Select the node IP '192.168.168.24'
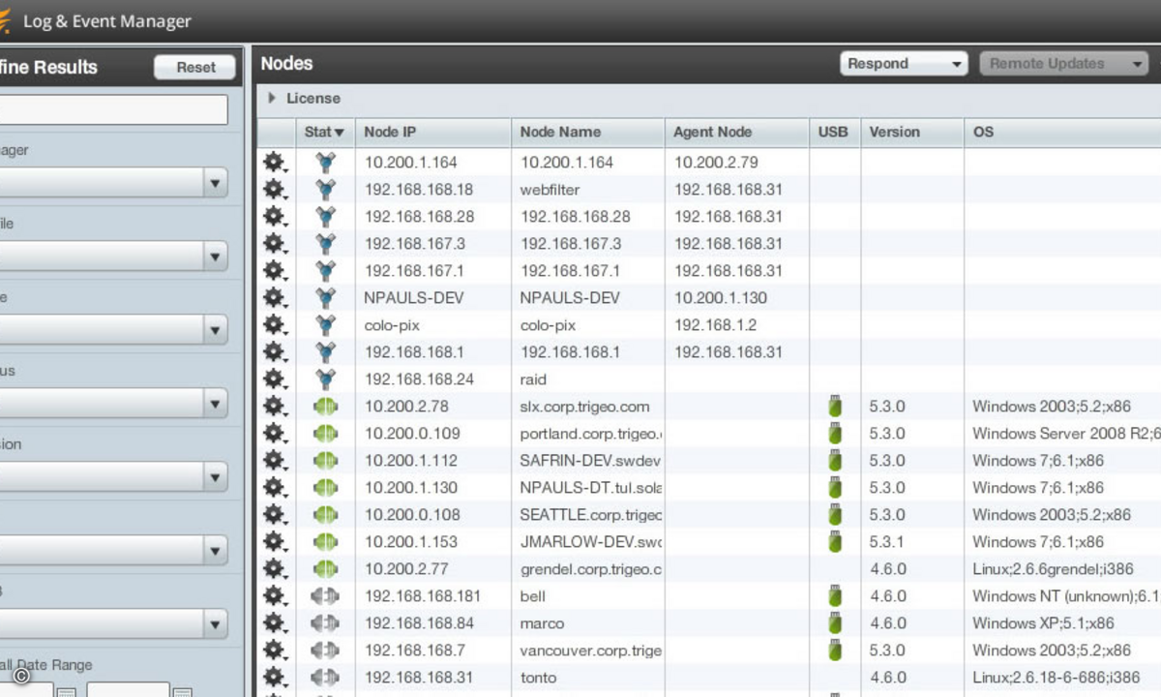This screenshot has width=1161, height=697. point(419,379)
